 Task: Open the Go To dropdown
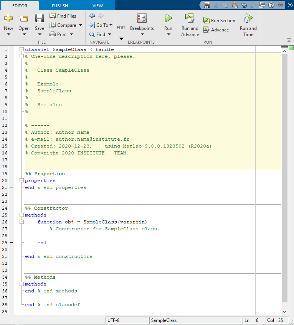(101, 25)
